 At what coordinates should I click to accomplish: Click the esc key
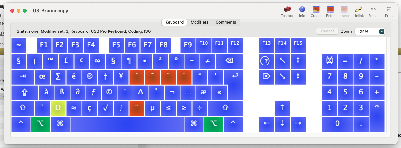(x=19, y=46)
